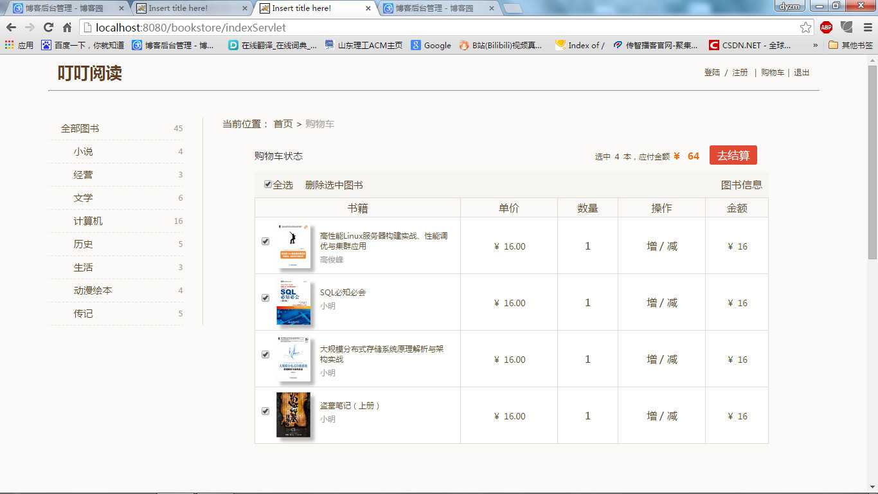Open the Chrome menu hamburger icon

(x=867, y=28)
